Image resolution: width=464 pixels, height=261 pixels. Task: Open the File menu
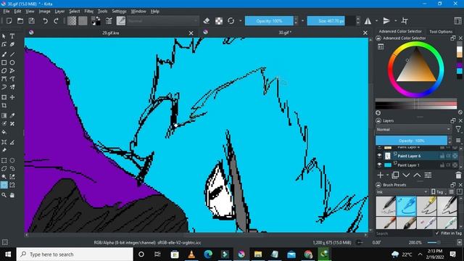[x=7, y=12]
